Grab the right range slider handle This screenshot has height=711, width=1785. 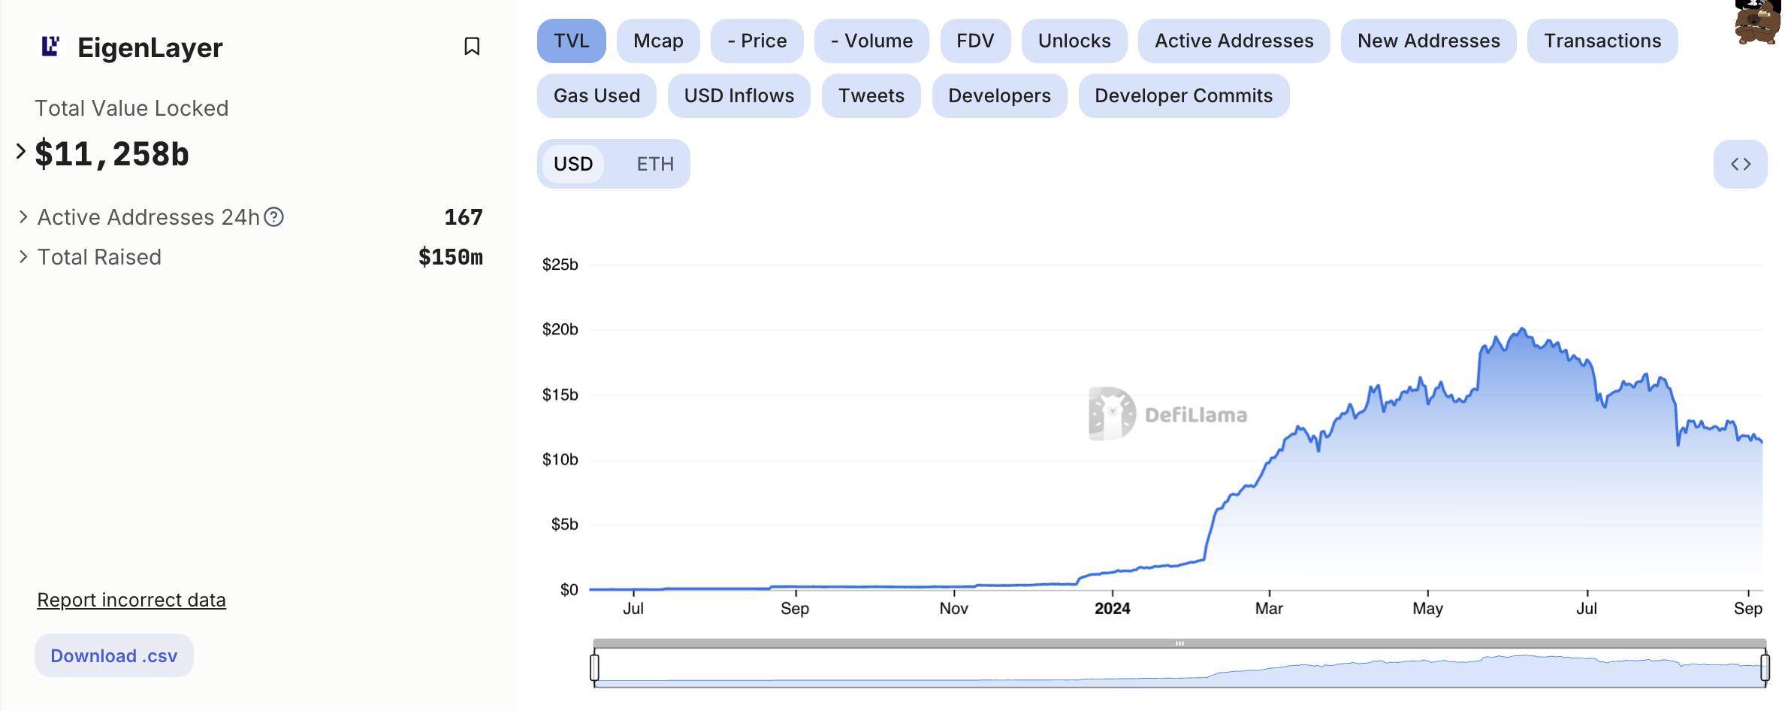click(1765, 667)
